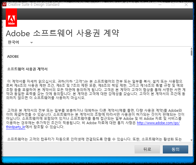Click the Adobe logo in the header
This screenshot has height=165, width=196.
click(x=11, y=18)
